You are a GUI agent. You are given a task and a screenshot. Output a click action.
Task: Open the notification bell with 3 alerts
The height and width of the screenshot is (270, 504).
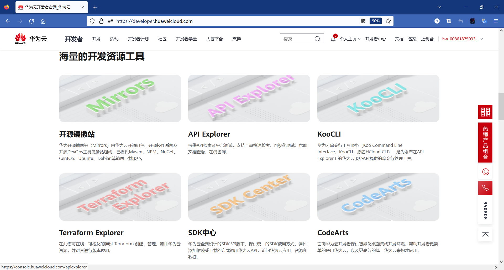(333, 39)
